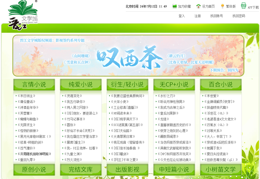Open the novel 《阐教异闻录》

click(168, 136)
